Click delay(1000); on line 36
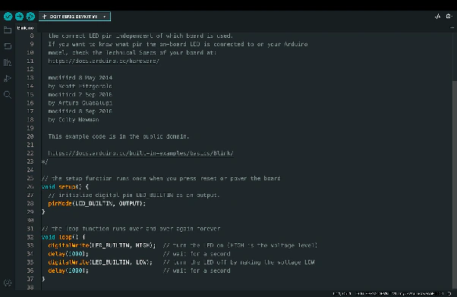The width and height of the screenshot is (457, 297). 68,270
